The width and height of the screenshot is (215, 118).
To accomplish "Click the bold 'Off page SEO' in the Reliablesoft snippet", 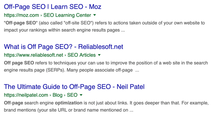I will [19, 63].
